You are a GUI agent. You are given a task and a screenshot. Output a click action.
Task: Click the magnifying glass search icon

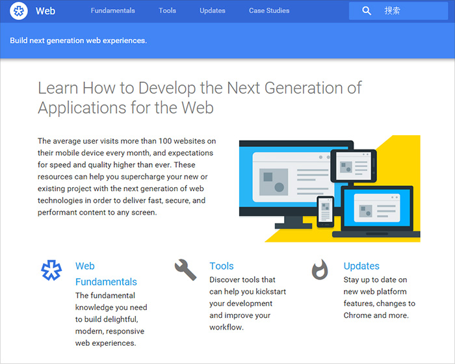367,11
